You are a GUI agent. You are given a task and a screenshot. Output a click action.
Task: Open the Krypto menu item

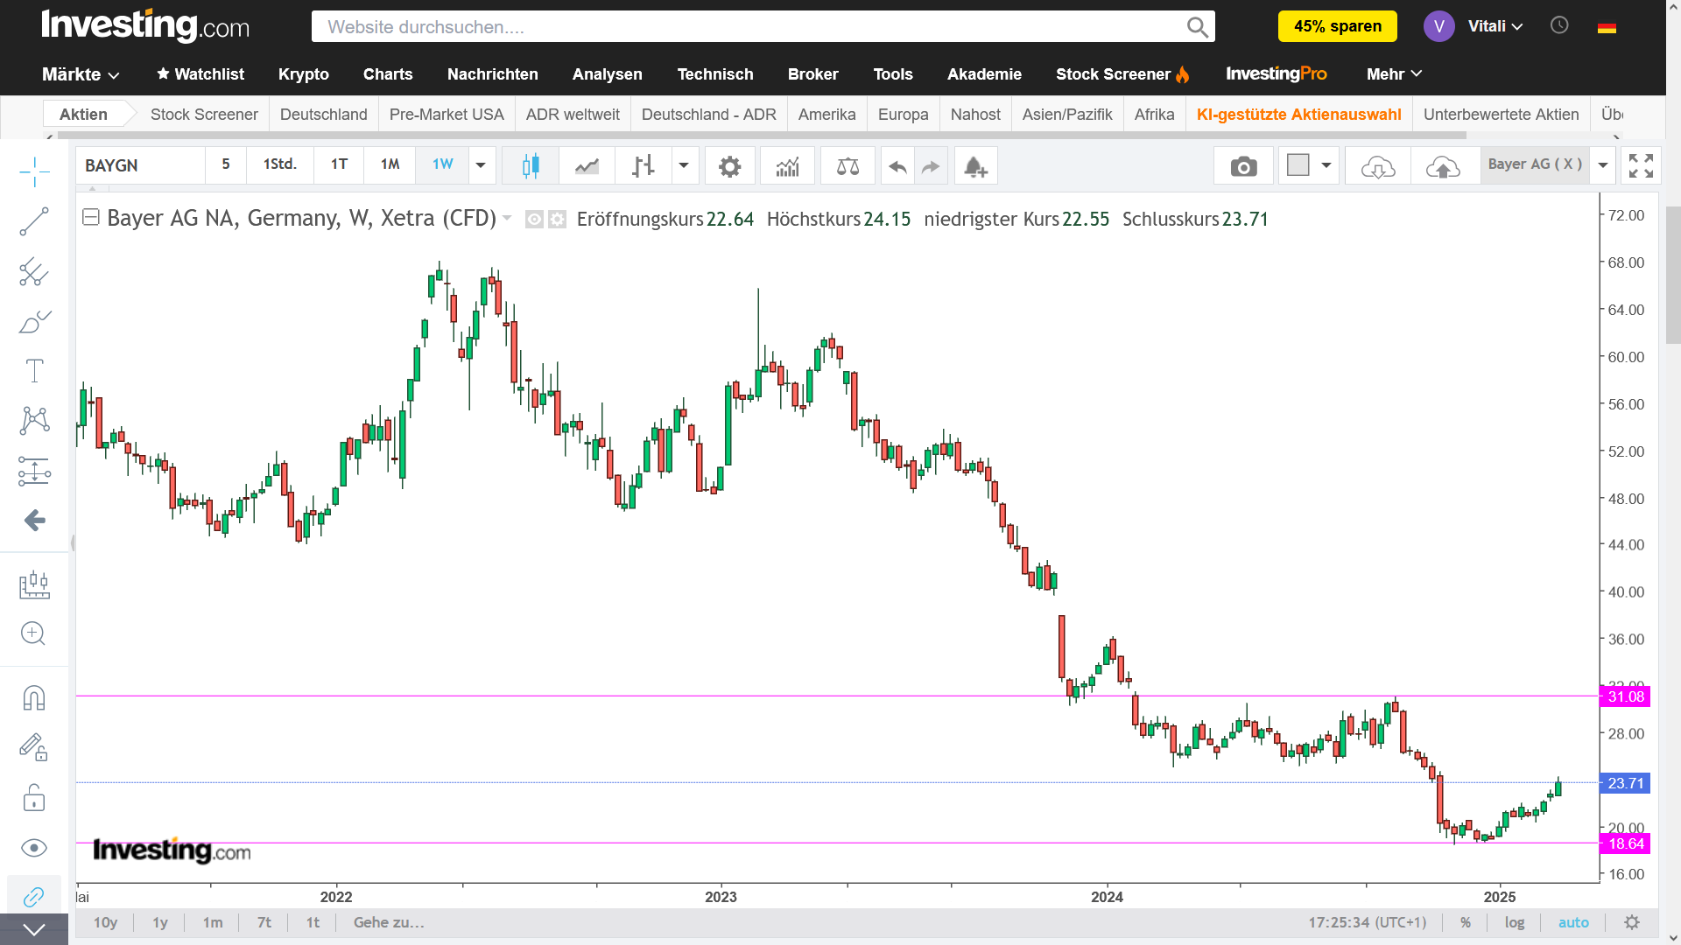(x=304, y=74)
